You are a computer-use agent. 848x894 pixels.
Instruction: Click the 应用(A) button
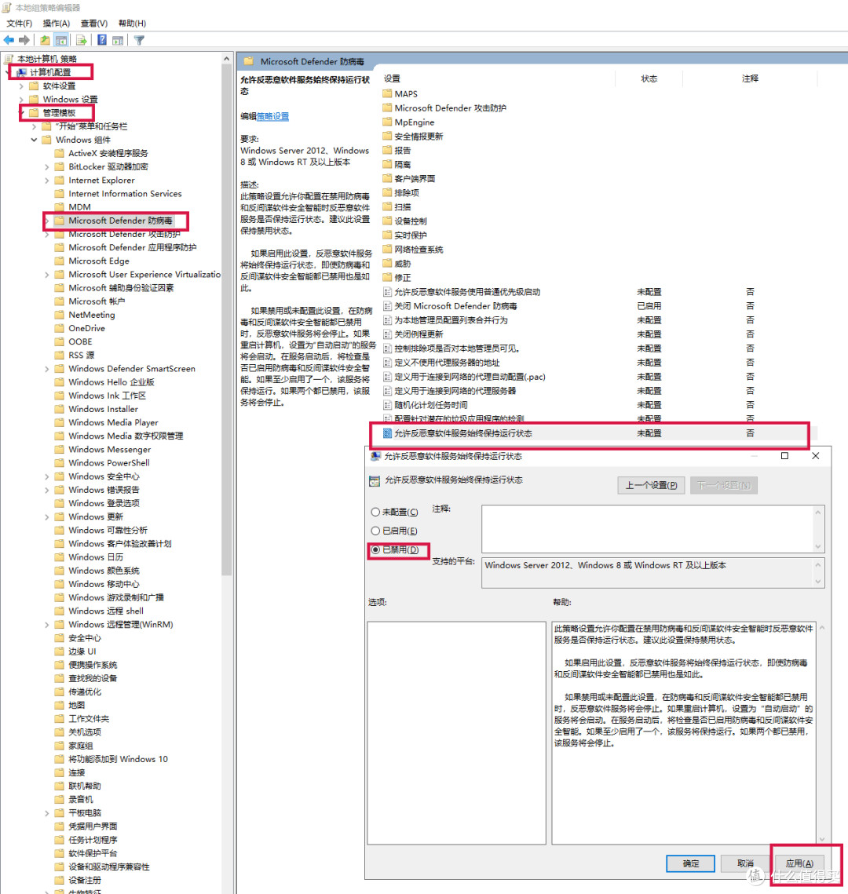click(799, 863)
